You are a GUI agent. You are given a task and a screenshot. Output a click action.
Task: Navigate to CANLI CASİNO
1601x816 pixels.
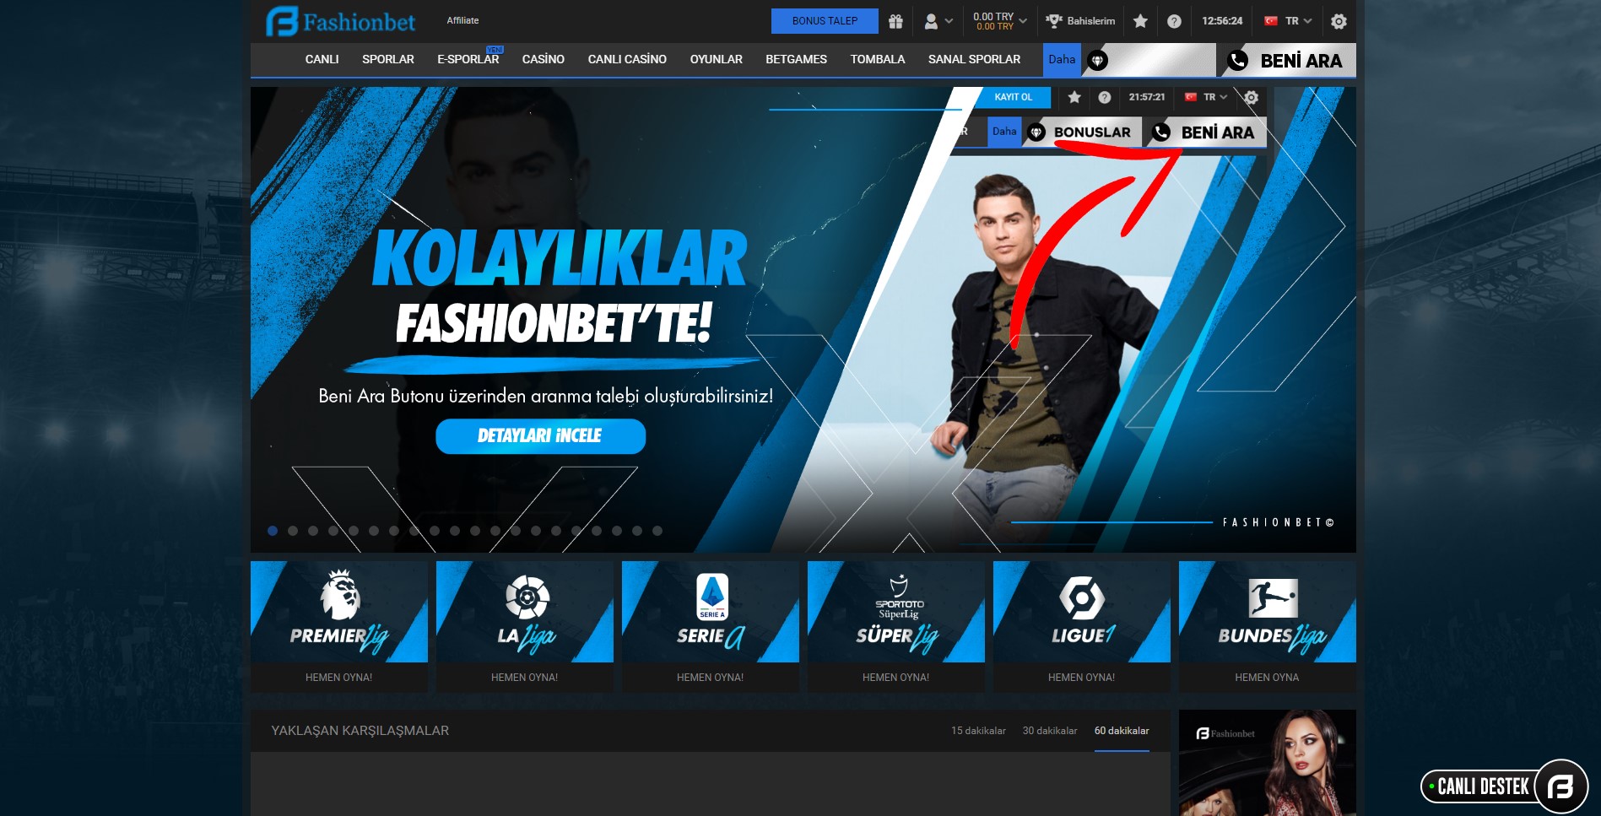pyautogui.click(x=627, y=59)
